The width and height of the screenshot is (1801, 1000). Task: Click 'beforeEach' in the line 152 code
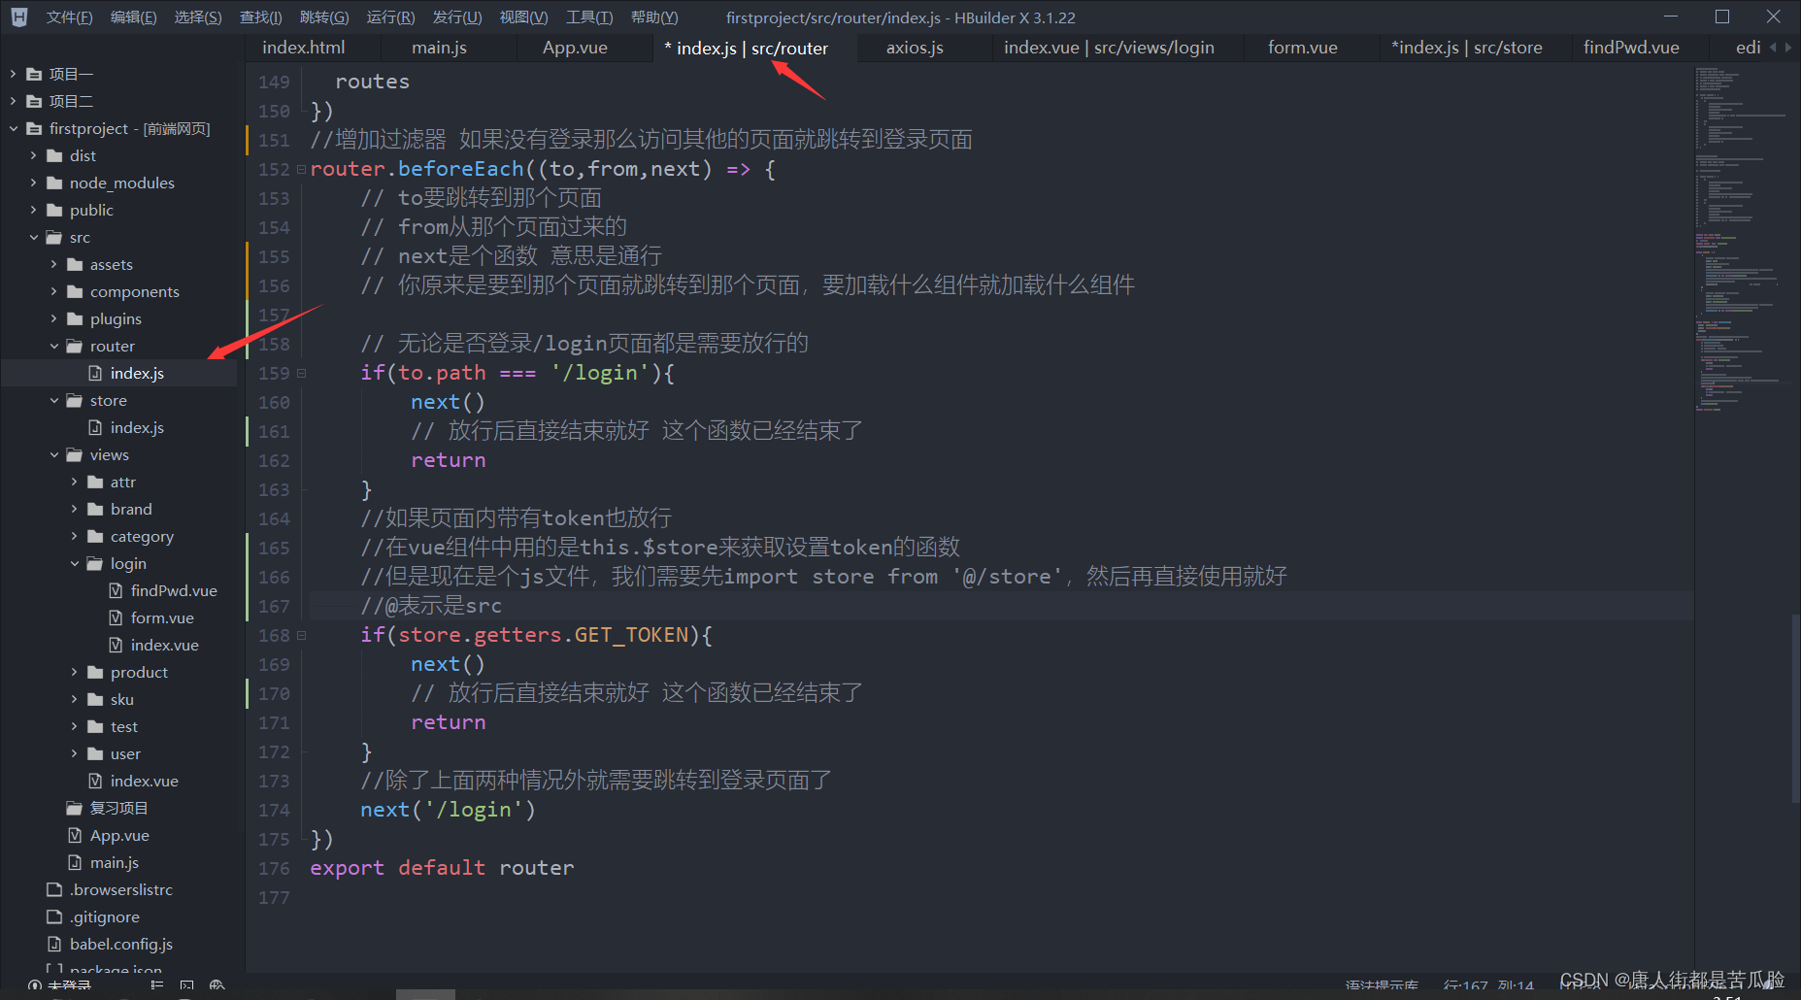click(x=460, y=169)
